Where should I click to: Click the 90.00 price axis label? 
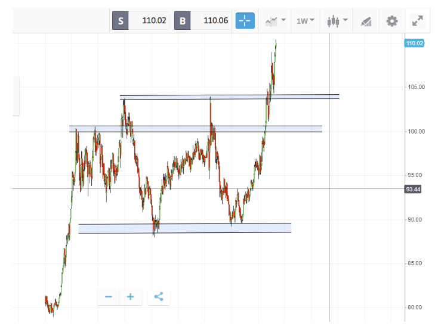(415, 220)
